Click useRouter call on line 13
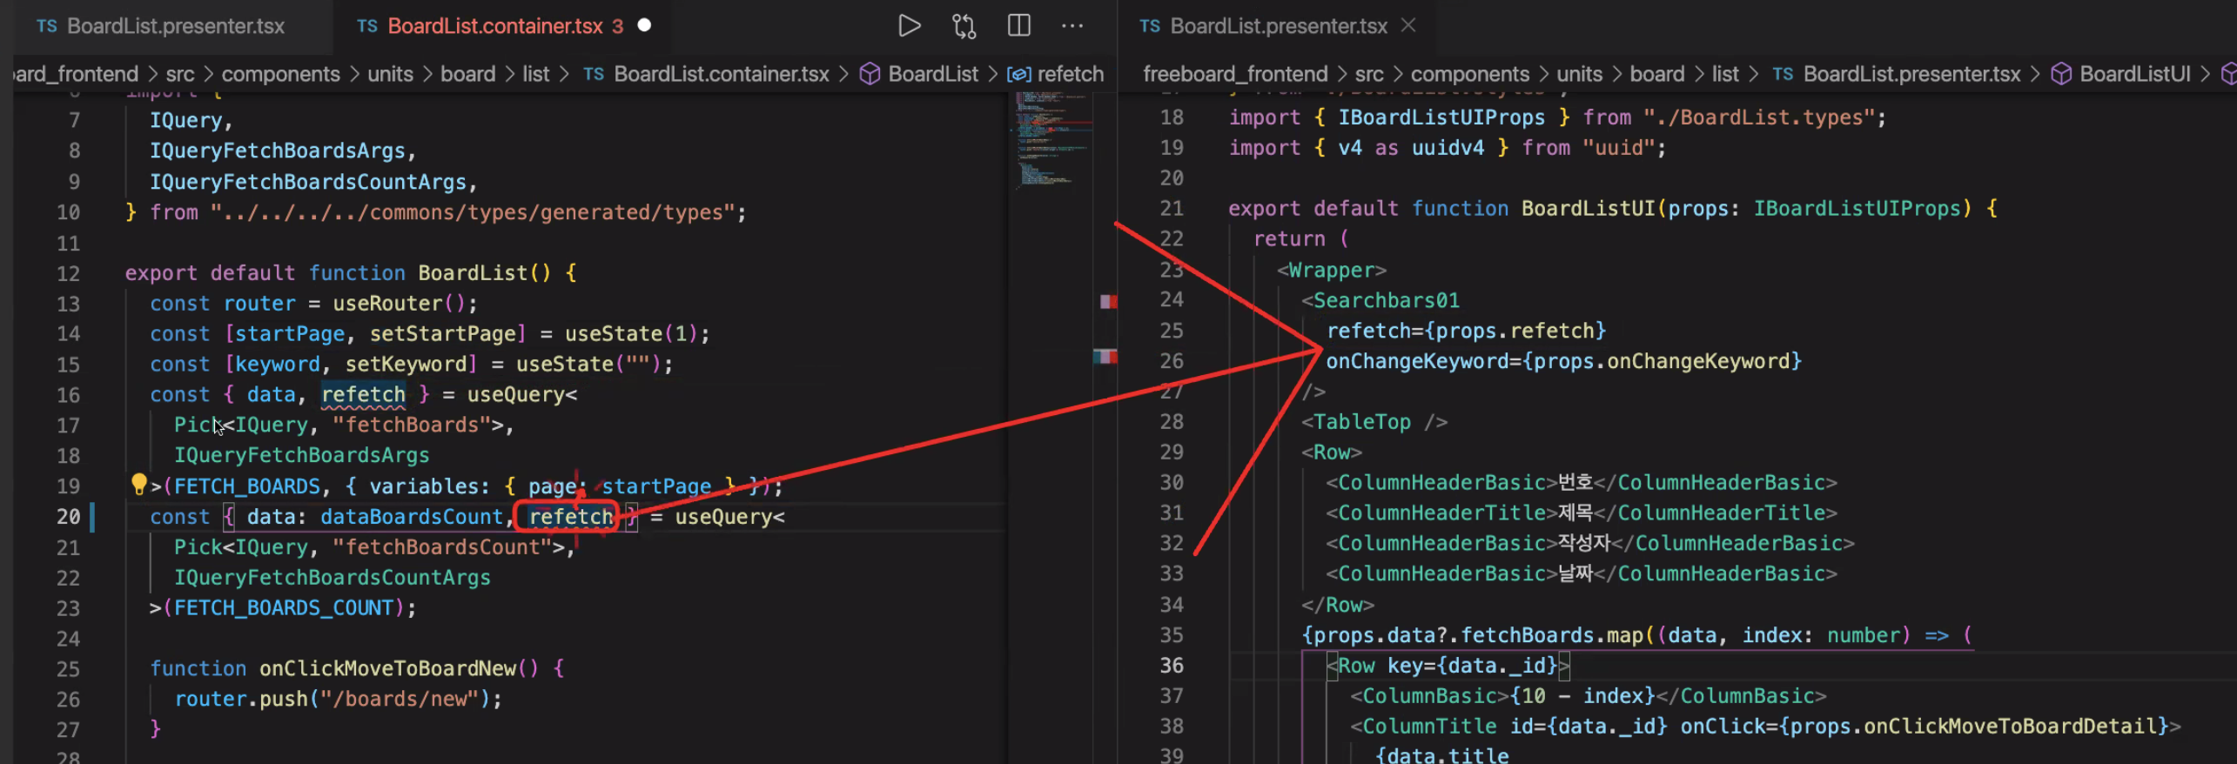 click(400, 304)
